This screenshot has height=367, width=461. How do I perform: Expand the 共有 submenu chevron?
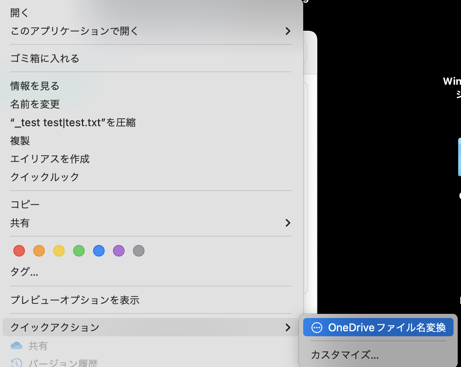point(288,223)
